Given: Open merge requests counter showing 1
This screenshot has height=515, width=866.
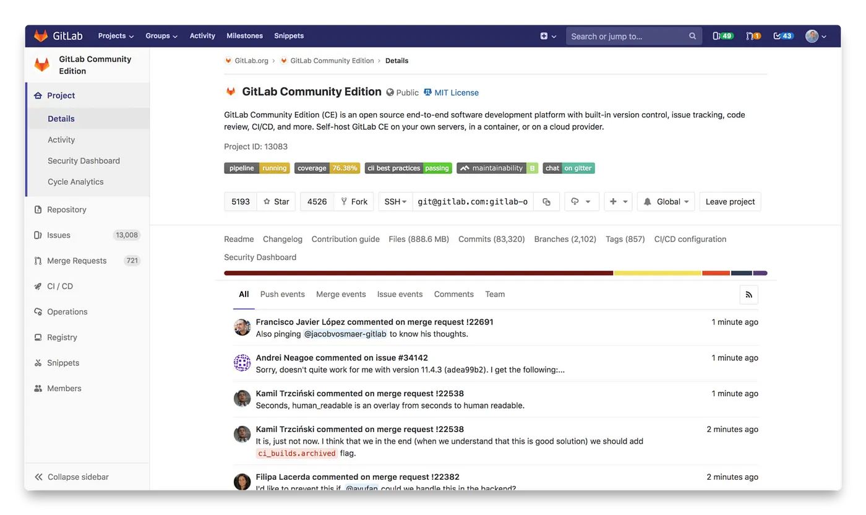Looking at the screenshot, I should point(753,36).
